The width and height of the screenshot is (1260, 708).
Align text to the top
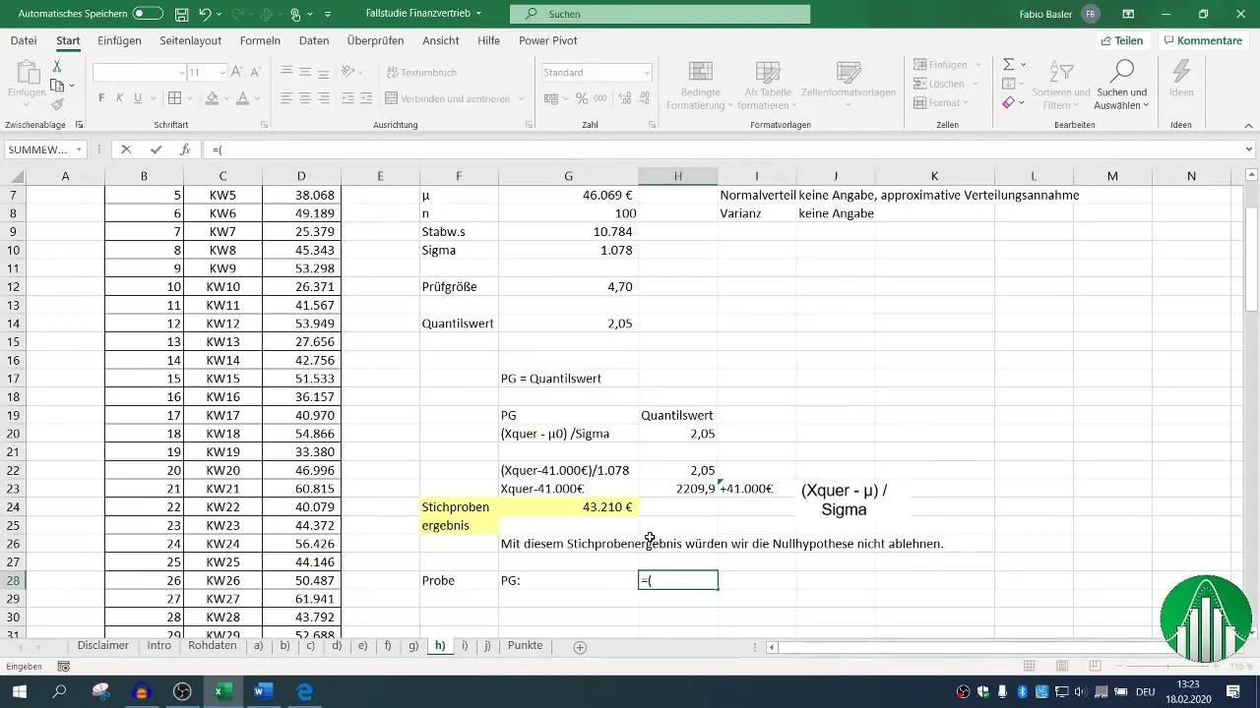286,72
